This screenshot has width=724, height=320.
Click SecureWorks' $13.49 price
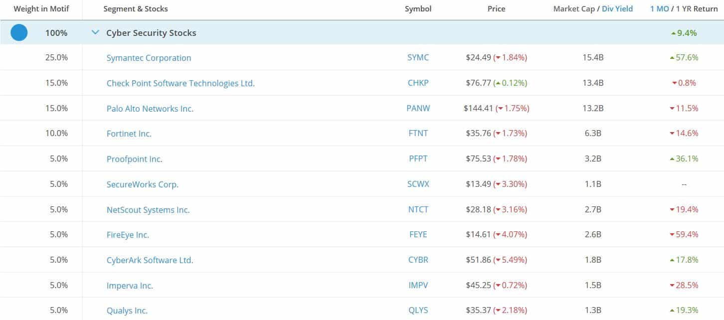pos(478,184)
